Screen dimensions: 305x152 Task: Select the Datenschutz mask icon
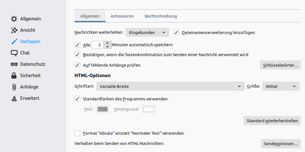[x=14, y=64]
